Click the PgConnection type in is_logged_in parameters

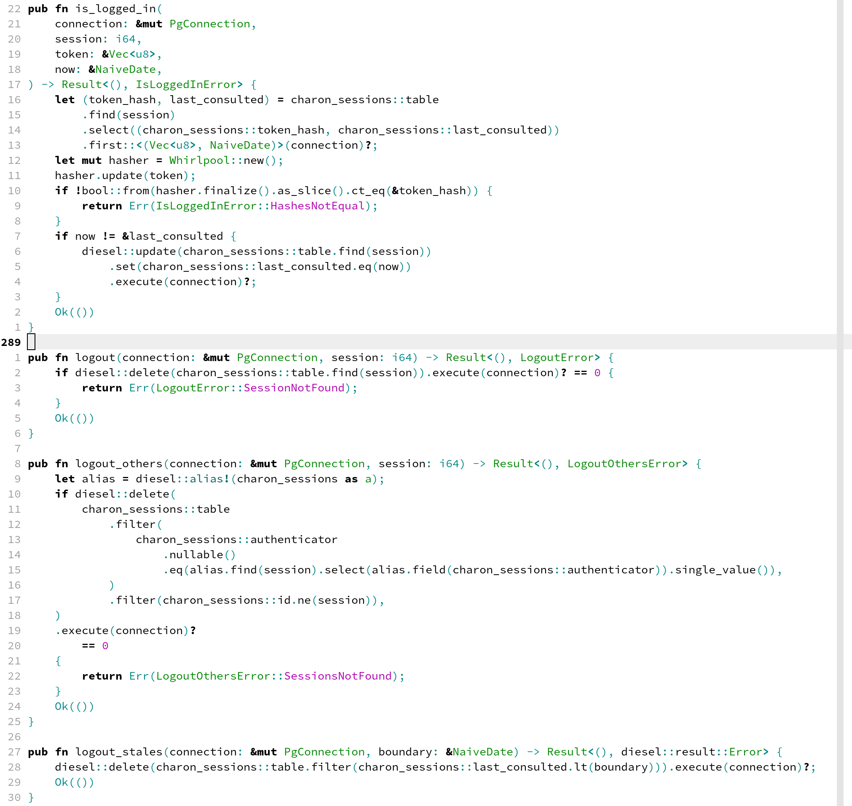point(210,24)
